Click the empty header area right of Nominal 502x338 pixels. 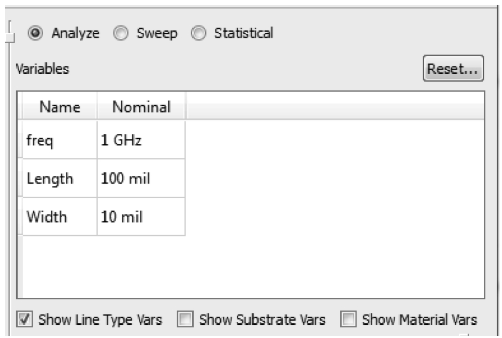[335, 106]
